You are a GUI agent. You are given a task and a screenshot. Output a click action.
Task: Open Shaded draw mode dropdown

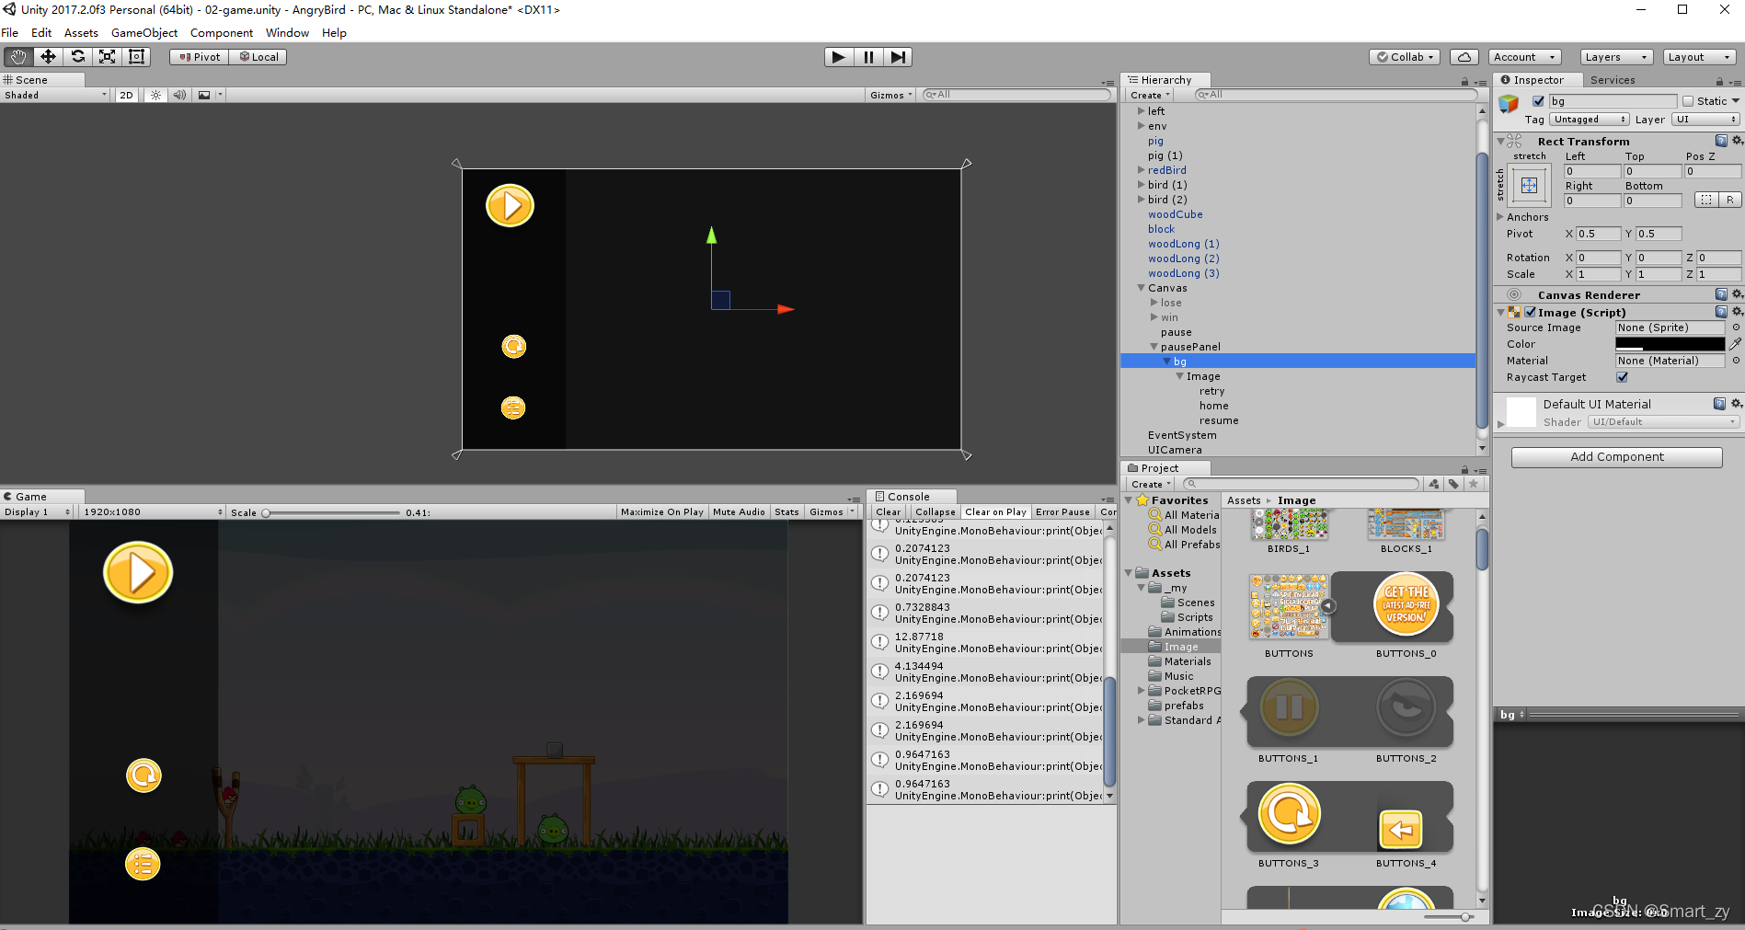coord(55,95)
